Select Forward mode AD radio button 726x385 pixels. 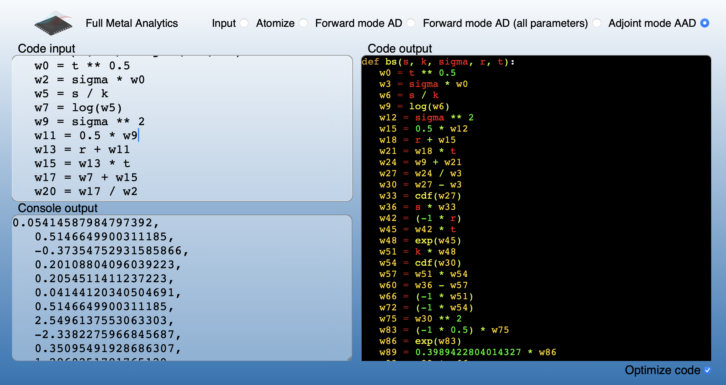pyautogui.click(x=411, y=23)
